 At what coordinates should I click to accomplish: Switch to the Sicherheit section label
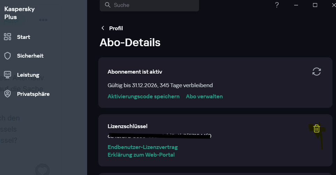click(x=30, y=56)
